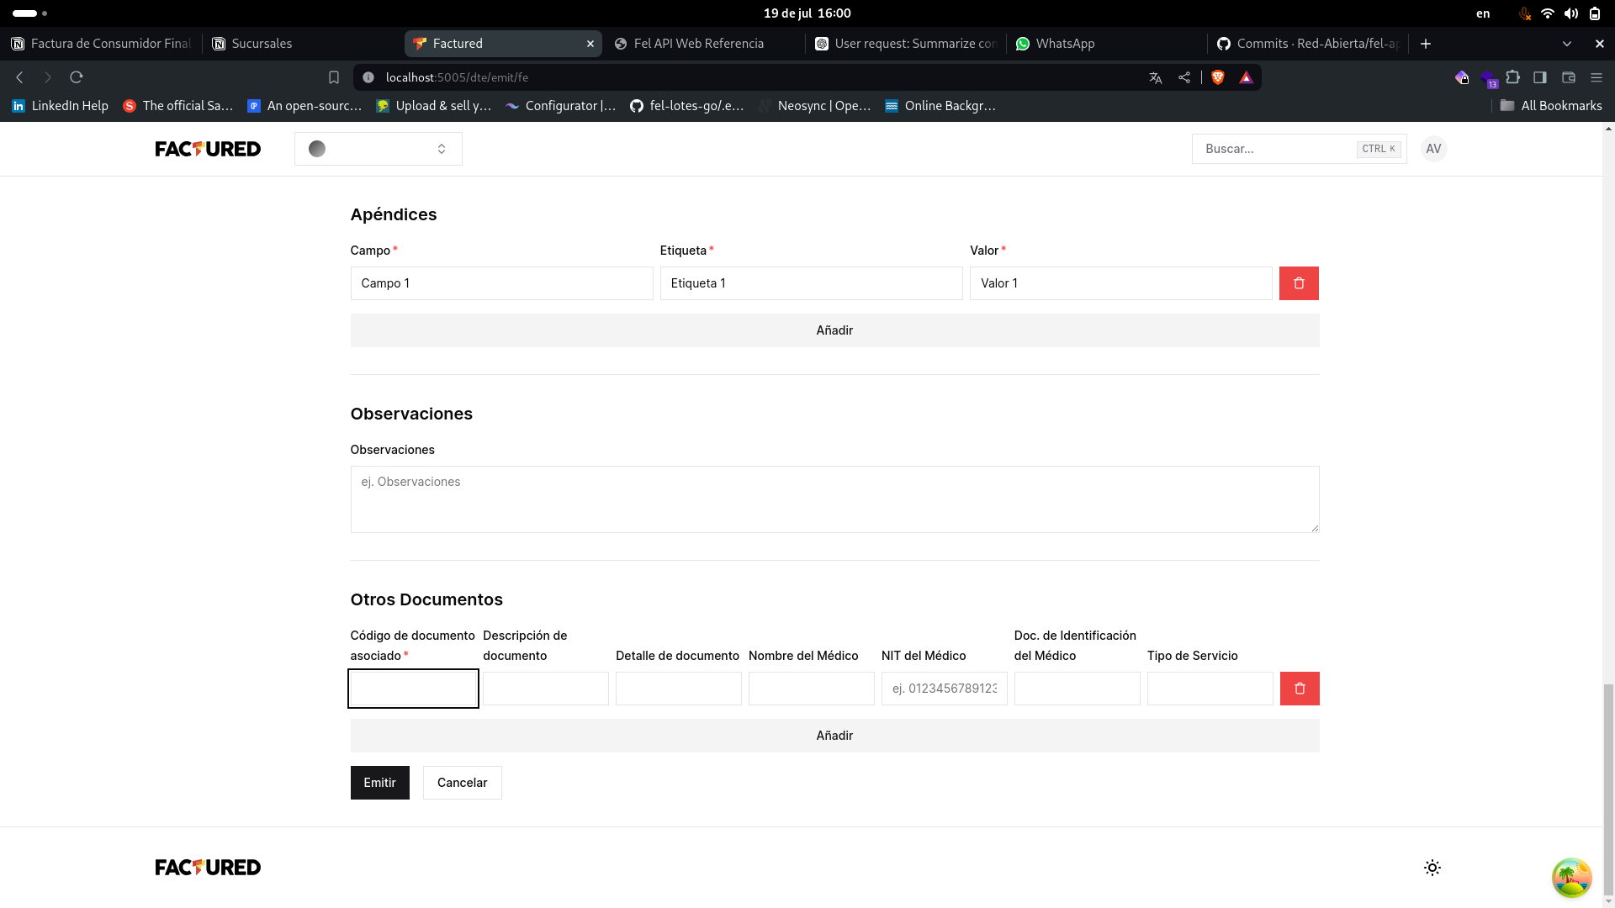1615x908 pixels.
Task: Open the browser hamburger menu
Action: point(1596,77)
